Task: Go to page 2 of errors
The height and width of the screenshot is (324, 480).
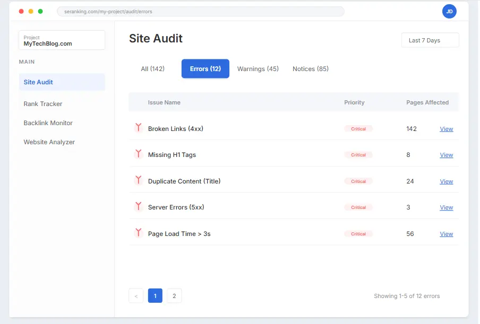Action: [x=174, y=295]
